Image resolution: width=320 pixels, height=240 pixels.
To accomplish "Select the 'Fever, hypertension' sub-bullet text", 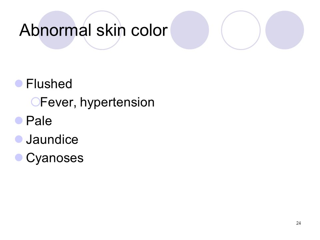I will coord(97,102).
